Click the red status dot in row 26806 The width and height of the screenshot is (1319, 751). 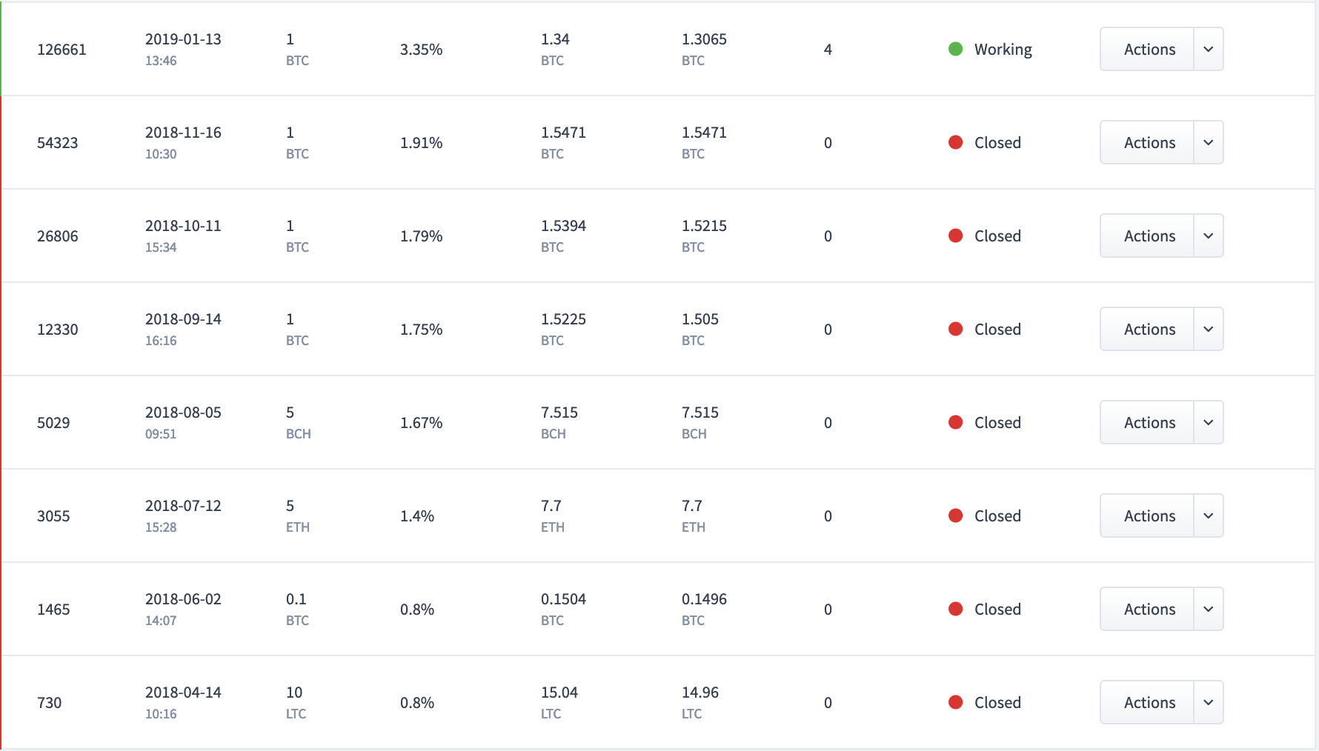pyautogui.click(x=955, y=236)
